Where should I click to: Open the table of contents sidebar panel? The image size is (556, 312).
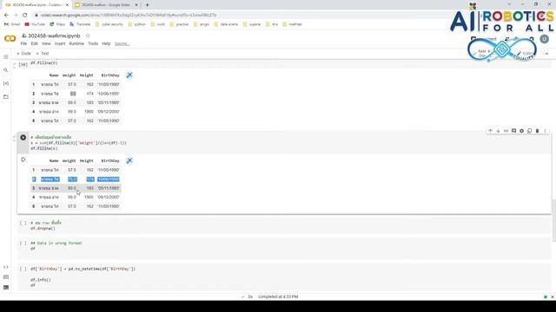[x=6, y=57]
